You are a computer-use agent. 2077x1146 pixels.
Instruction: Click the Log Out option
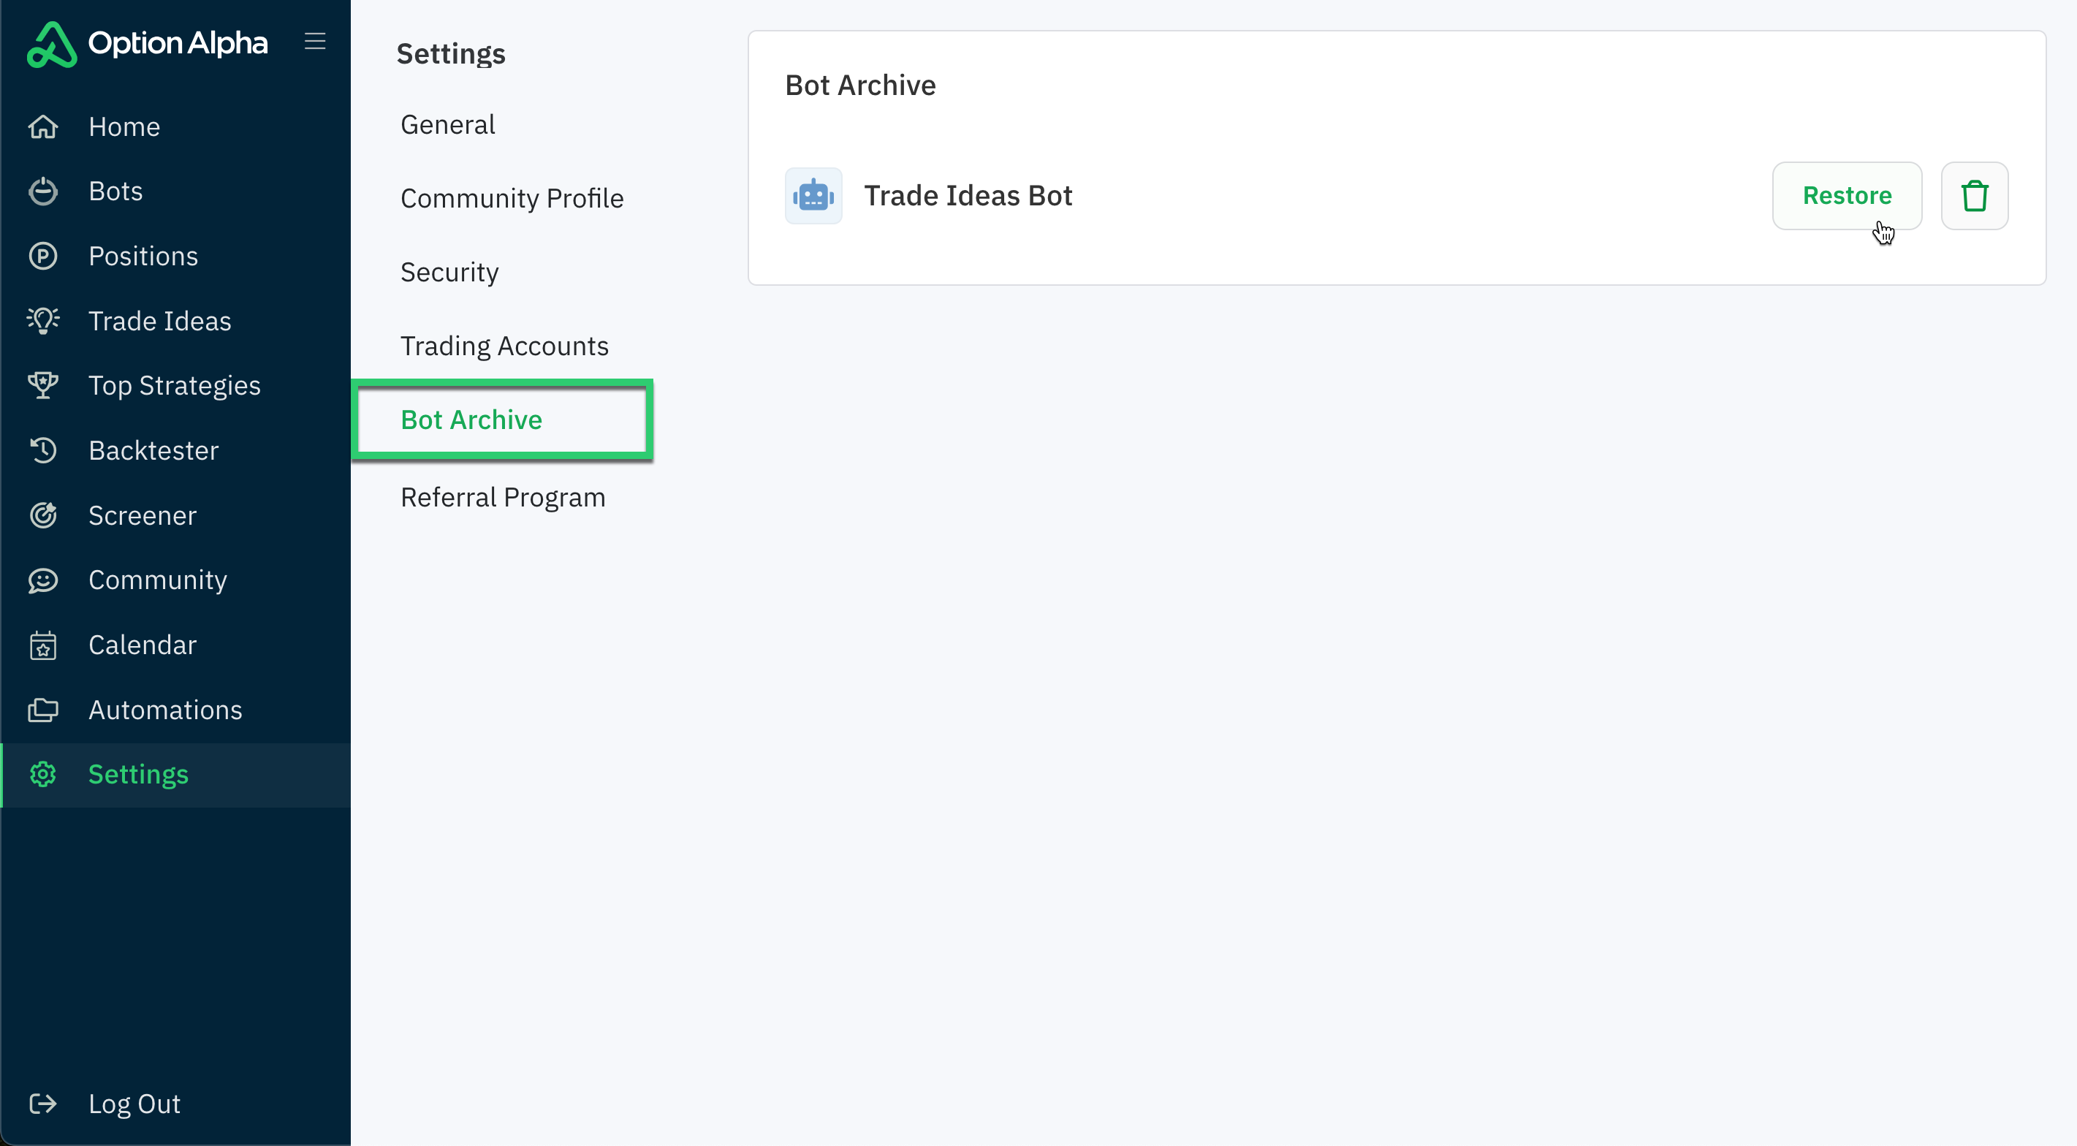(x=134, y=1104)
